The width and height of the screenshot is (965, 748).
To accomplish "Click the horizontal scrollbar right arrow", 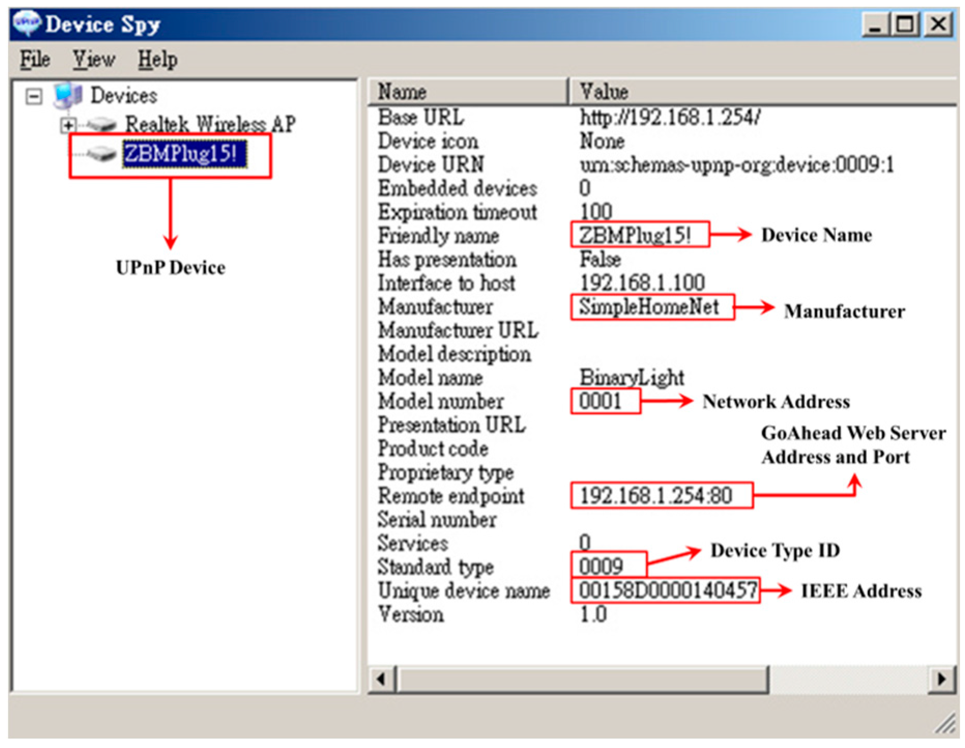I will click(x=941, y=679).
